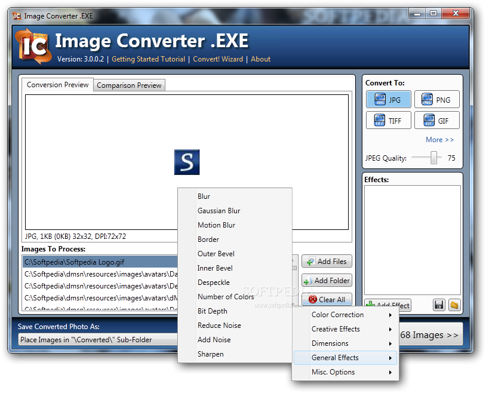The height and width of the screenshot is (393, 486).
Task: Choose Outer Bevel from menu
Action: tap(235, 254)
